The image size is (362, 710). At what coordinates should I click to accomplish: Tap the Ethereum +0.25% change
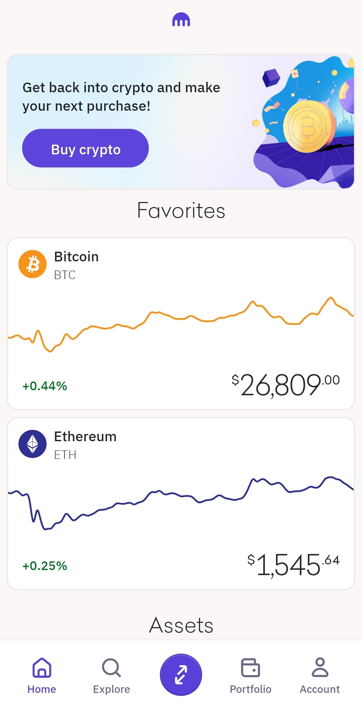tap(45, 566)
